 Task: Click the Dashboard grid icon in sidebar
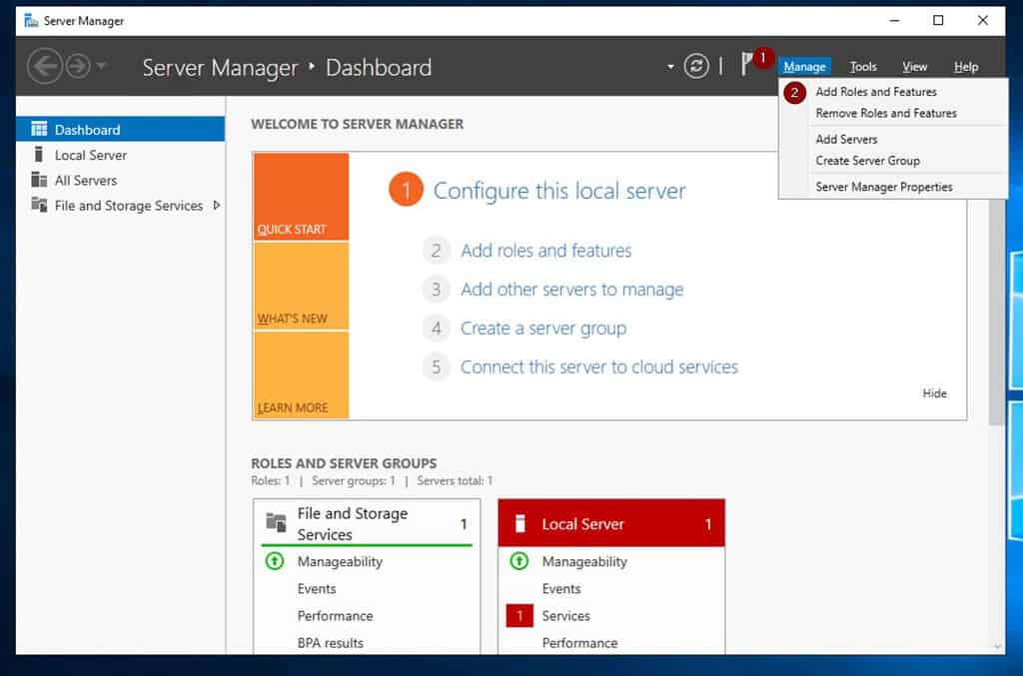tap(39, 129)
